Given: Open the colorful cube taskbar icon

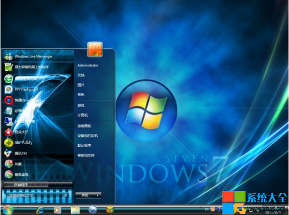Looking at the screenshot, I should pyautogui.click(x=110, y=210).
